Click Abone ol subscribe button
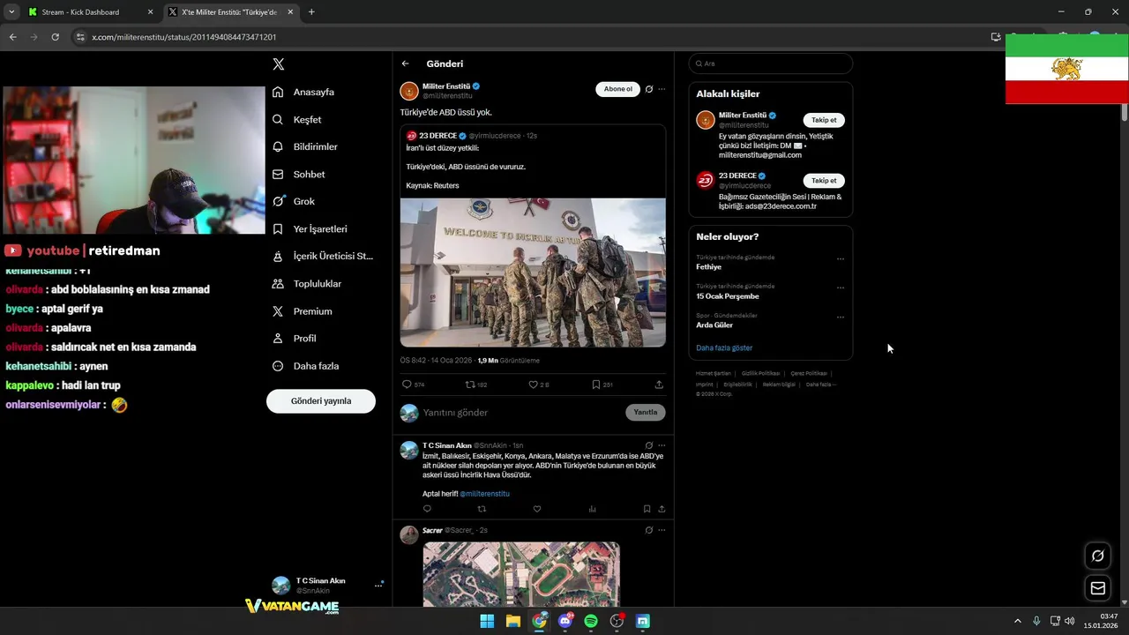The height and width of the screenshot is (635, 1129). (617, 89)
